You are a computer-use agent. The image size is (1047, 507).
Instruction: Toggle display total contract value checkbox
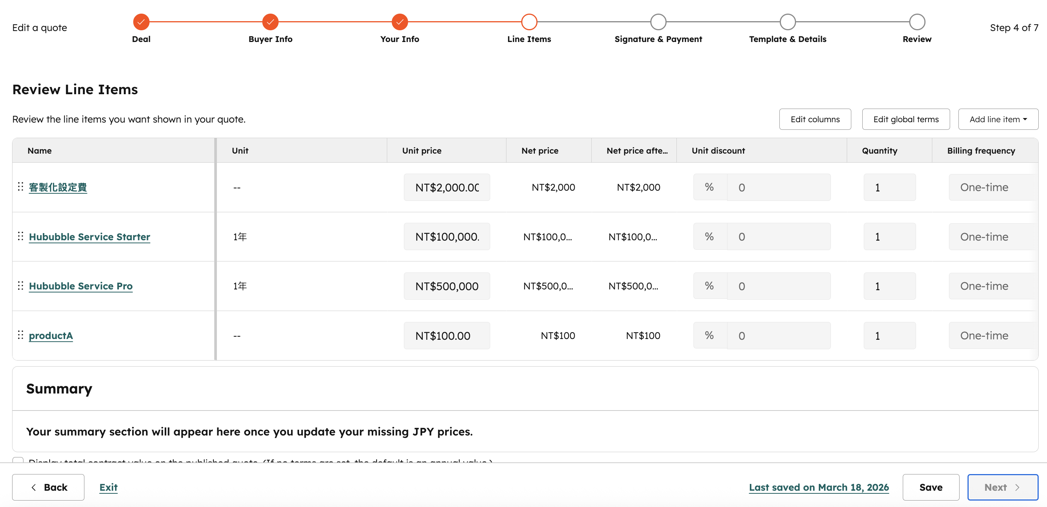point(18,460)
